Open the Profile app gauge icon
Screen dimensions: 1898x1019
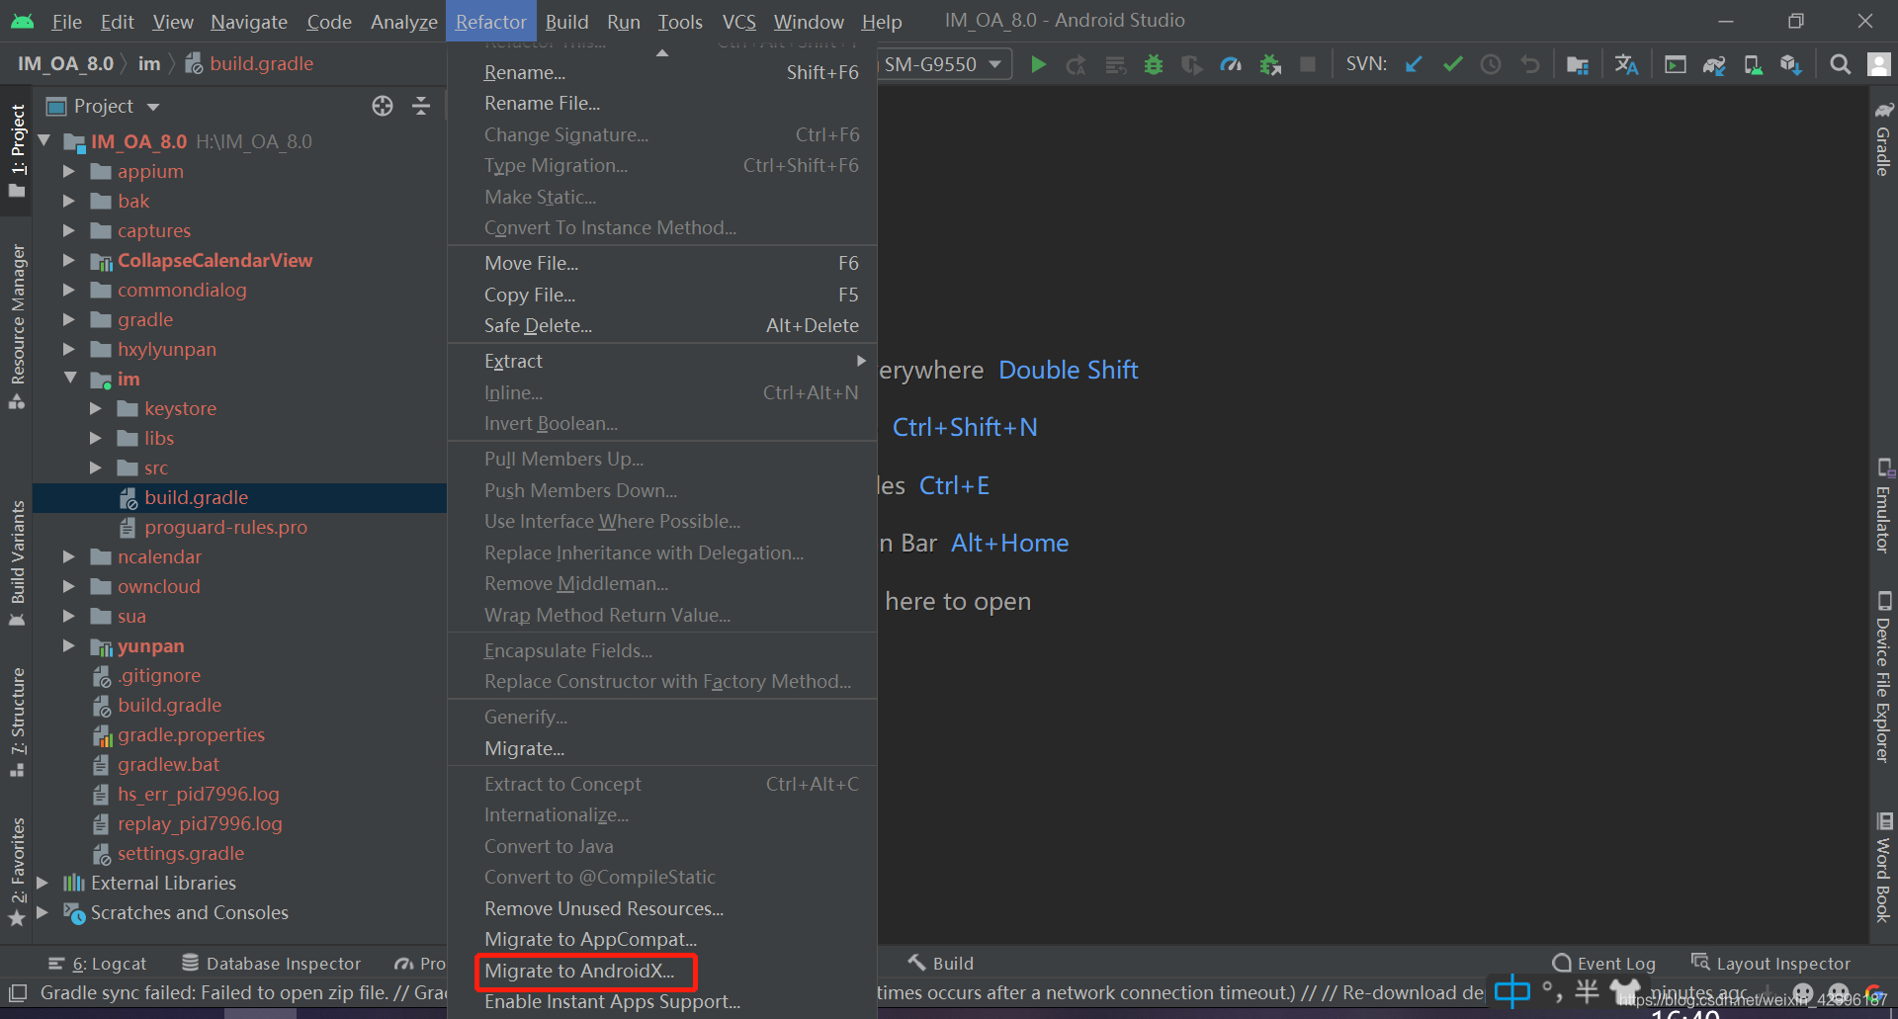tap(1231, 64)
